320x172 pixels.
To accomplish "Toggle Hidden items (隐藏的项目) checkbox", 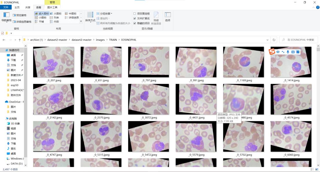I will 142,23.
